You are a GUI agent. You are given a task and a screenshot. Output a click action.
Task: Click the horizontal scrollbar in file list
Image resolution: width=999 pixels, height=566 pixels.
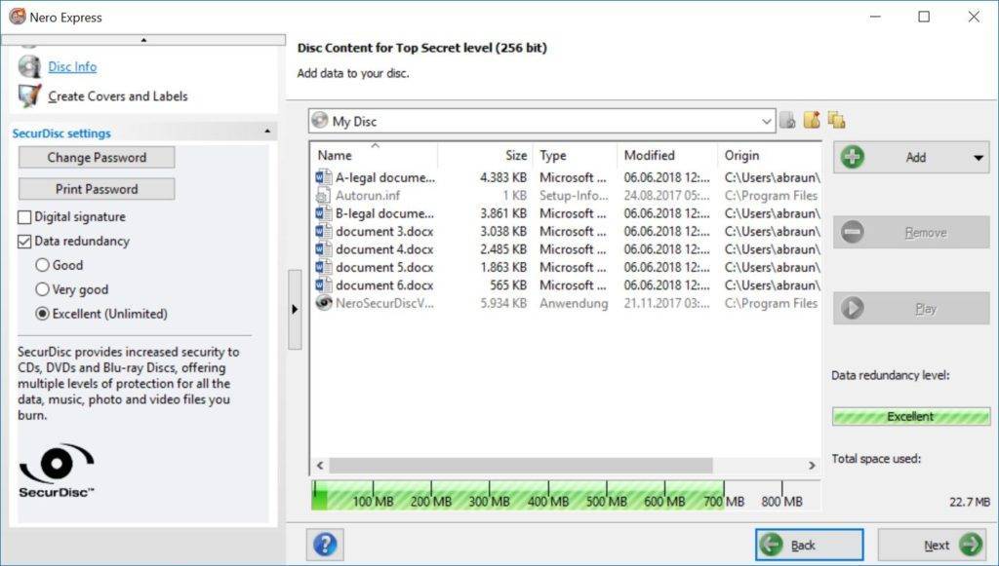tap(517, 466)
